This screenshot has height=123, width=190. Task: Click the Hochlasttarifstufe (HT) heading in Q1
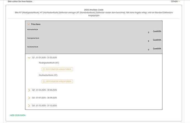pyautogui.click(x=48, y=75)
